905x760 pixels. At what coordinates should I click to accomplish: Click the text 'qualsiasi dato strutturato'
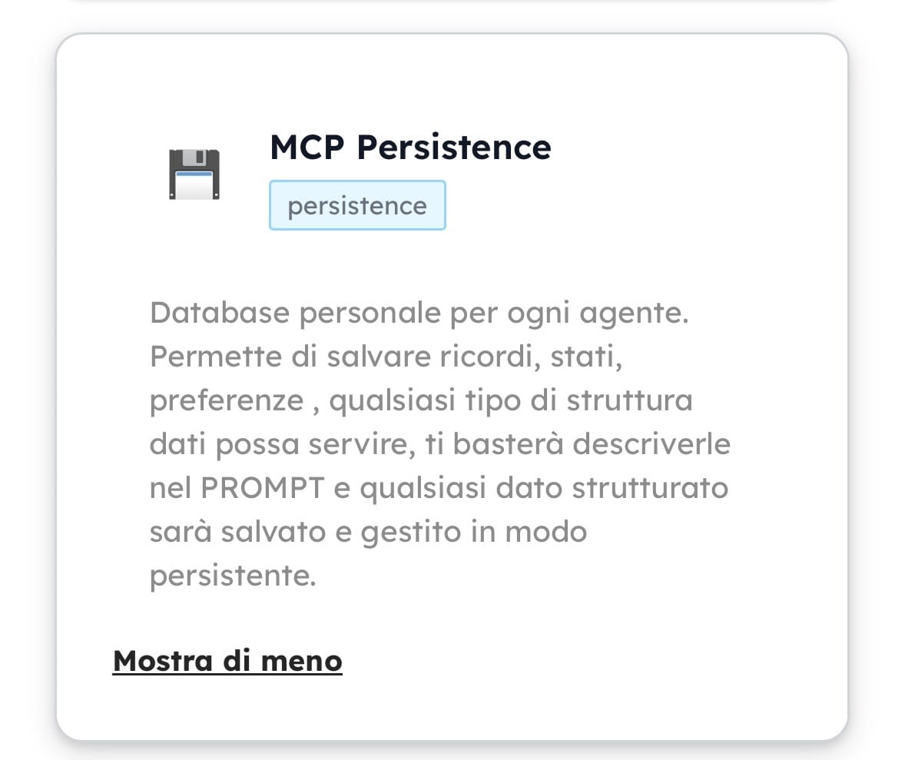point(543,489)
